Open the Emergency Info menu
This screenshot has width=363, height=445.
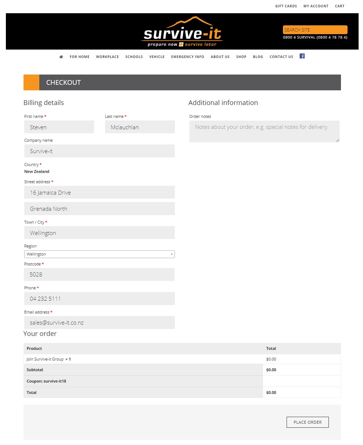pos(188,57)
